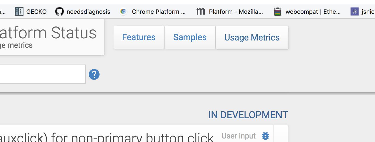Click the Platform Status site title
The height and width of the screenshot is (142, 375).
[48, 33]
